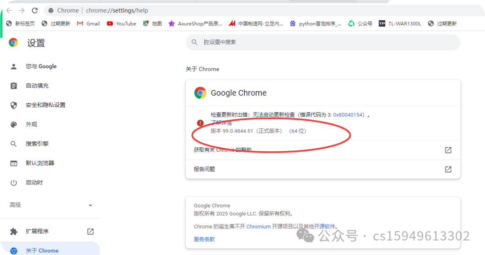485x255 pixels.
Task: Click the 了解详情 link
Action: (x=221, y=123)
